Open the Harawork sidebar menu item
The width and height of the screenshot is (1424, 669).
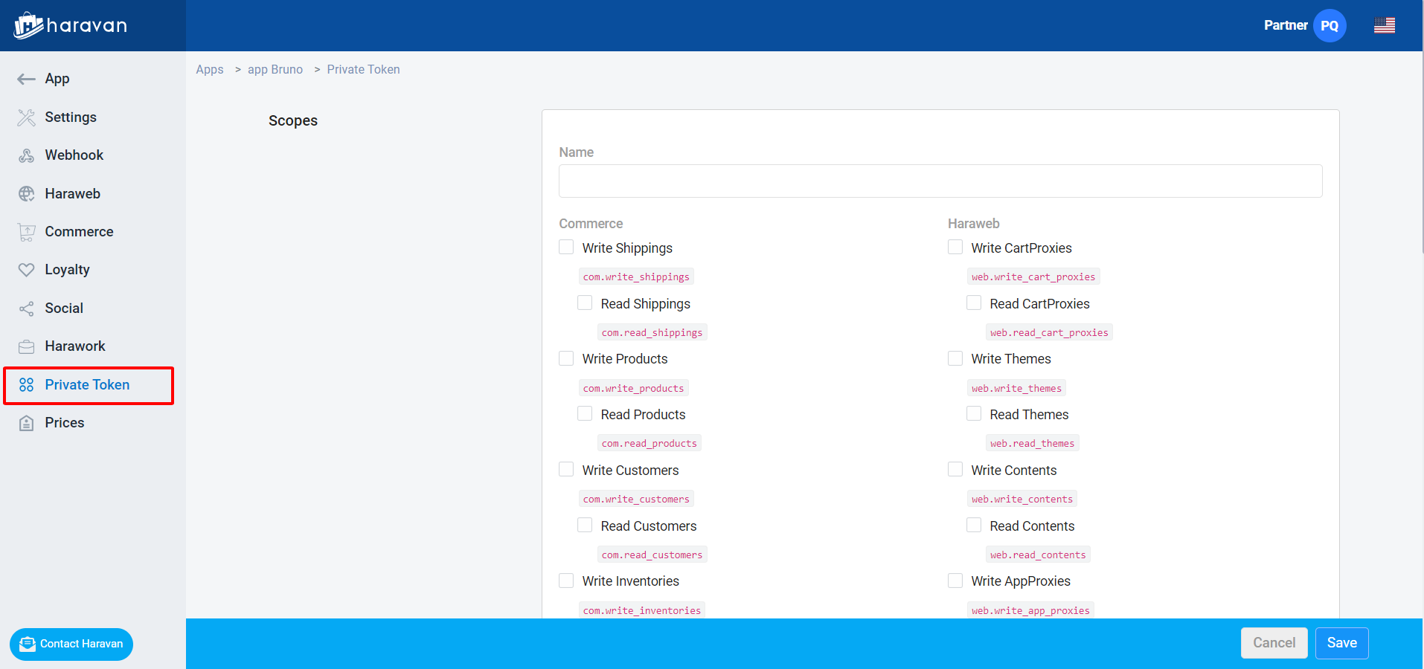click(74, 346)
